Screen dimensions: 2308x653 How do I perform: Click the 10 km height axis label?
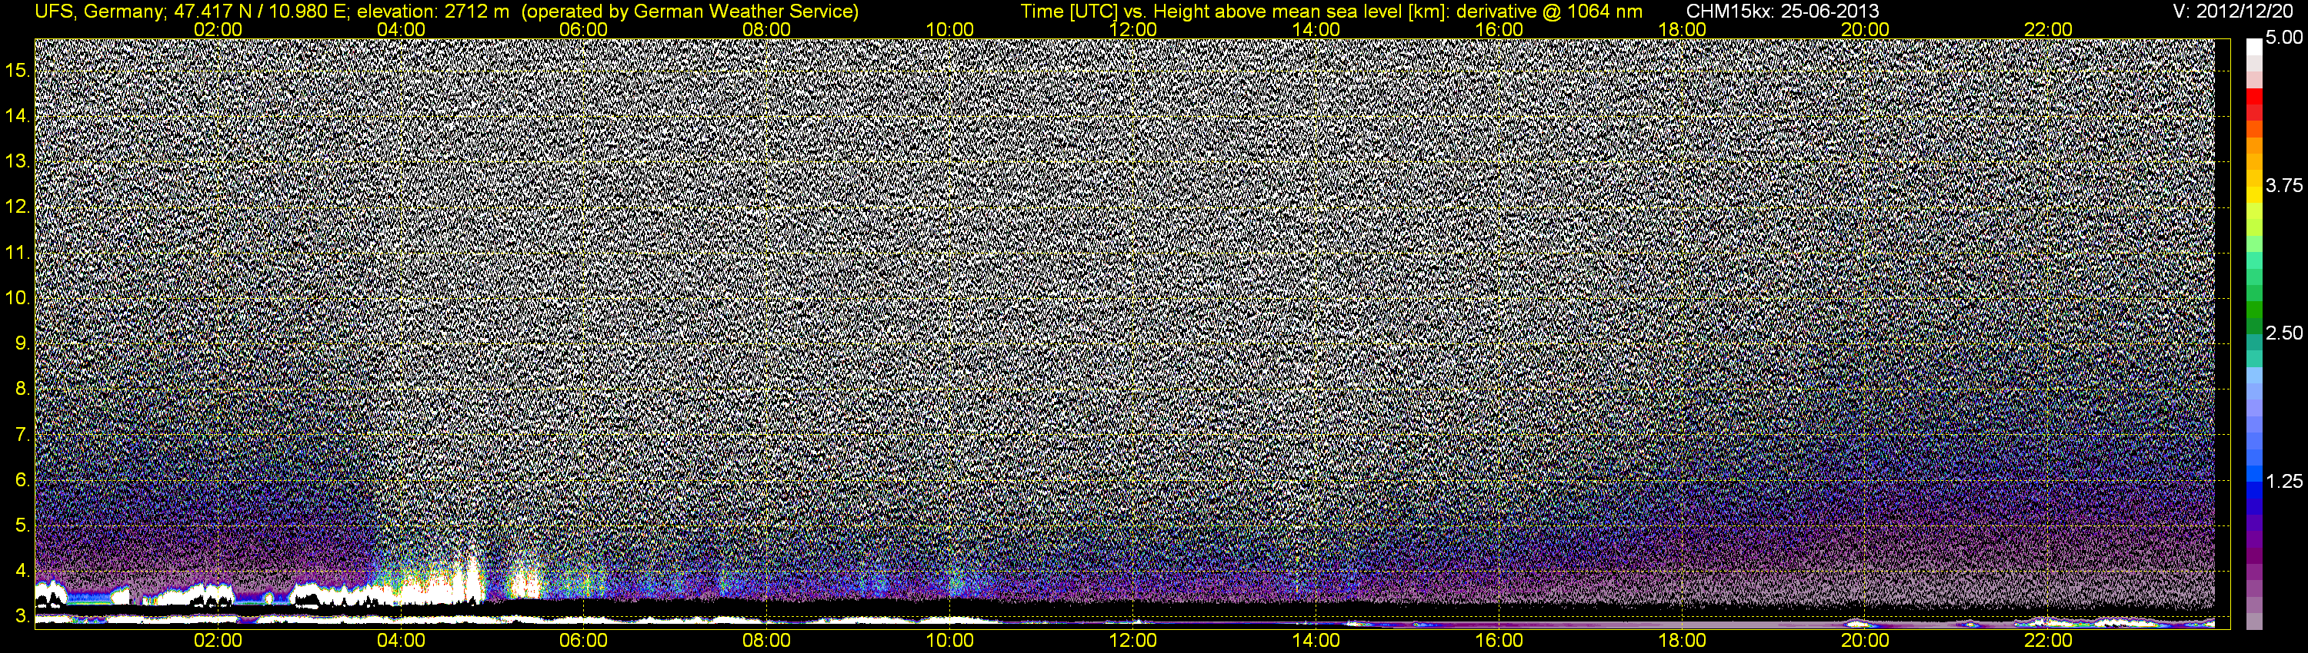click(18, 298)
